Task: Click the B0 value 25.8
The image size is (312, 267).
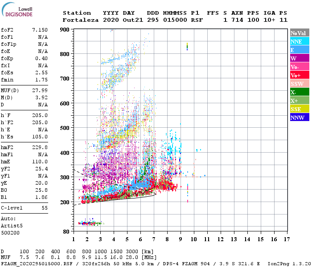Action: [41, 190]
